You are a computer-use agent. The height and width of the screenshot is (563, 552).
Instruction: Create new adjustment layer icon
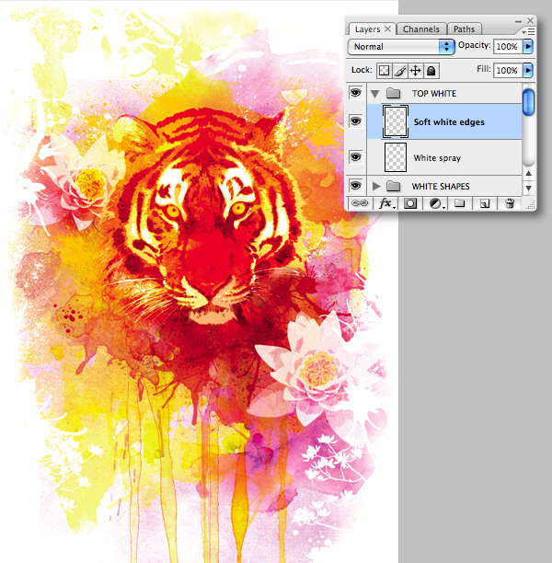pyautogui.click(x=436, y=203)
